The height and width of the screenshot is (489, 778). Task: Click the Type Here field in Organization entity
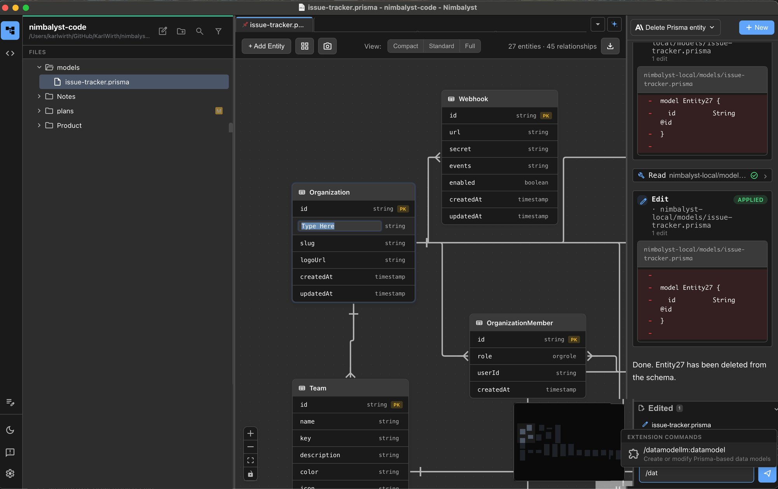pyautogui.click(x=339, y=226)
